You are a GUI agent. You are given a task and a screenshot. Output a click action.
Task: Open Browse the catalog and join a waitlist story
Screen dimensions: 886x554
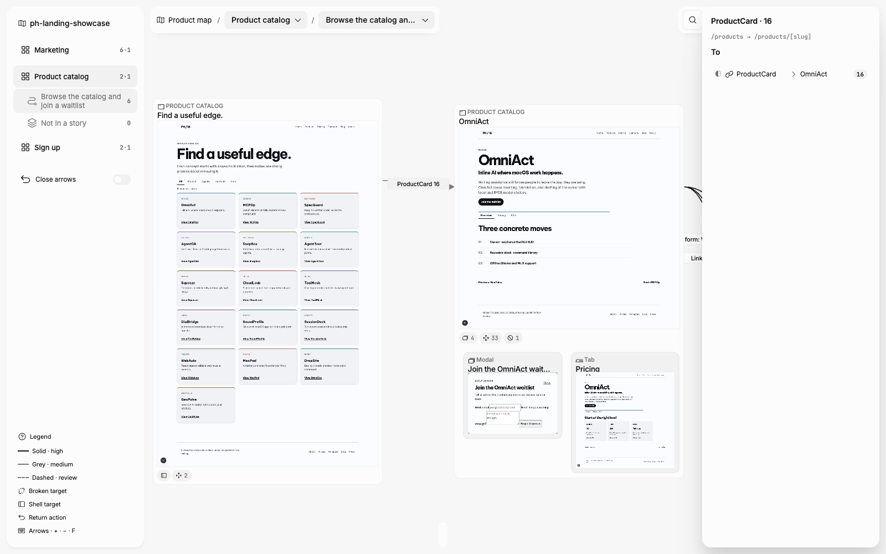(x=75, y=101)
